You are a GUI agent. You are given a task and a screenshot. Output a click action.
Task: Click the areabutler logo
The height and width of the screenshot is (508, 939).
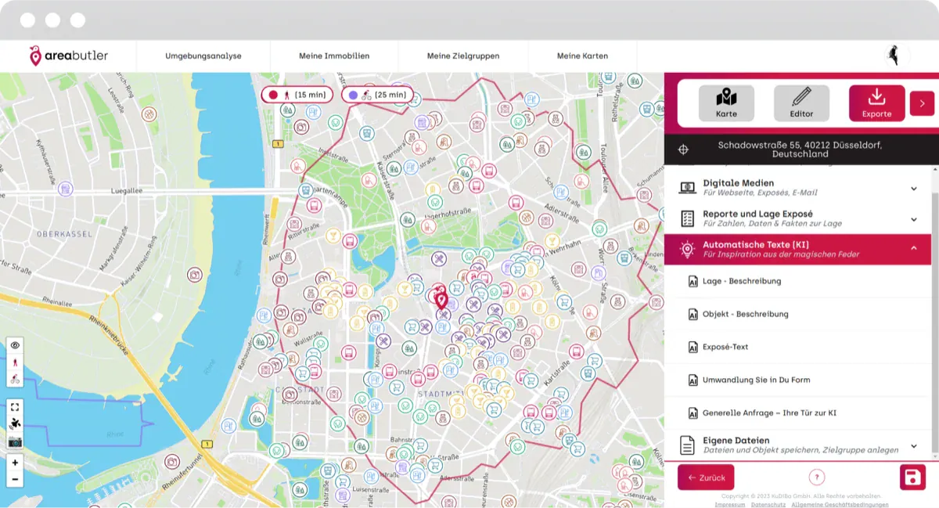pos(69,56)
